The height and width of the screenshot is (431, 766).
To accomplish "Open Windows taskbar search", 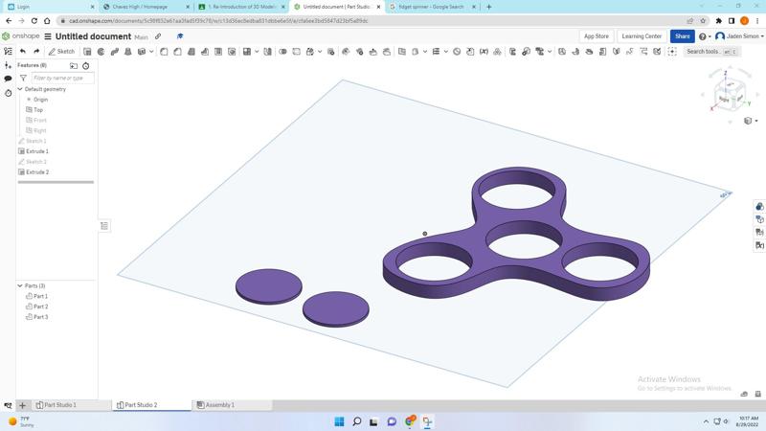I will tap(356, 421).
